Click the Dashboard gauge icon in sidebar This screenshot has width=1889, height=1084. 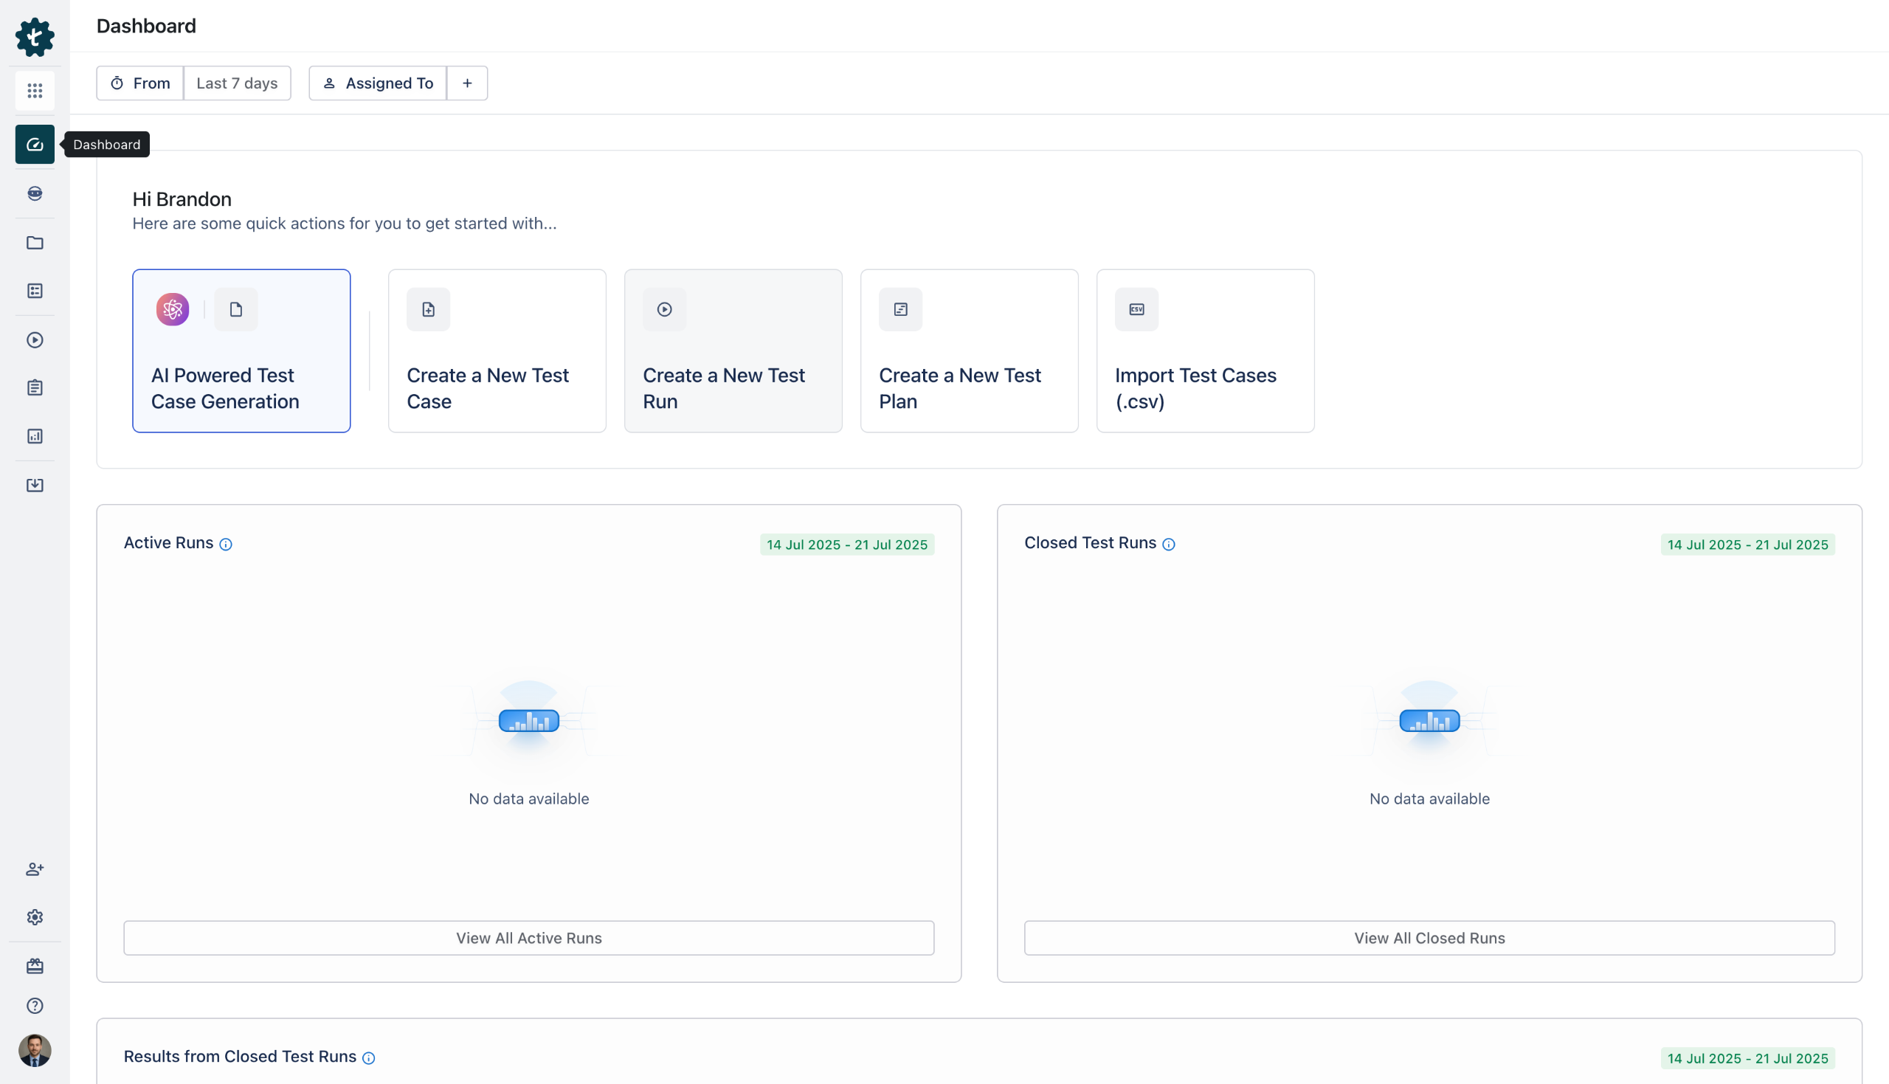tap(35, 145)
